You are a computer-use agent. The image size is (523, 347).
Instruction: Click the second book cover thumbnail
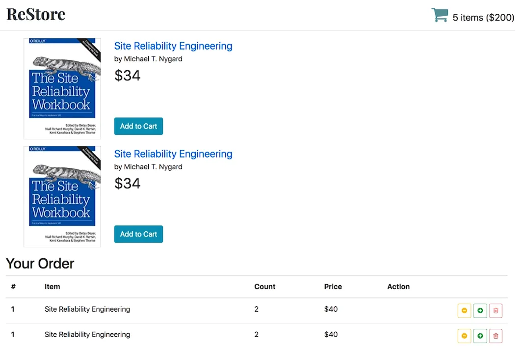[x=62, y=196]
